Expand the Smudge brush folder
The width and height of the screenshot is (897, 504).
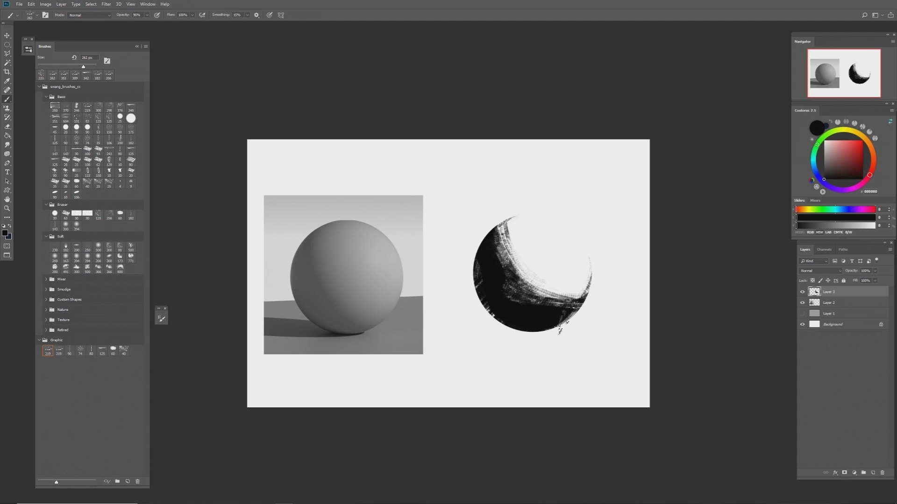tap(46, 289)
